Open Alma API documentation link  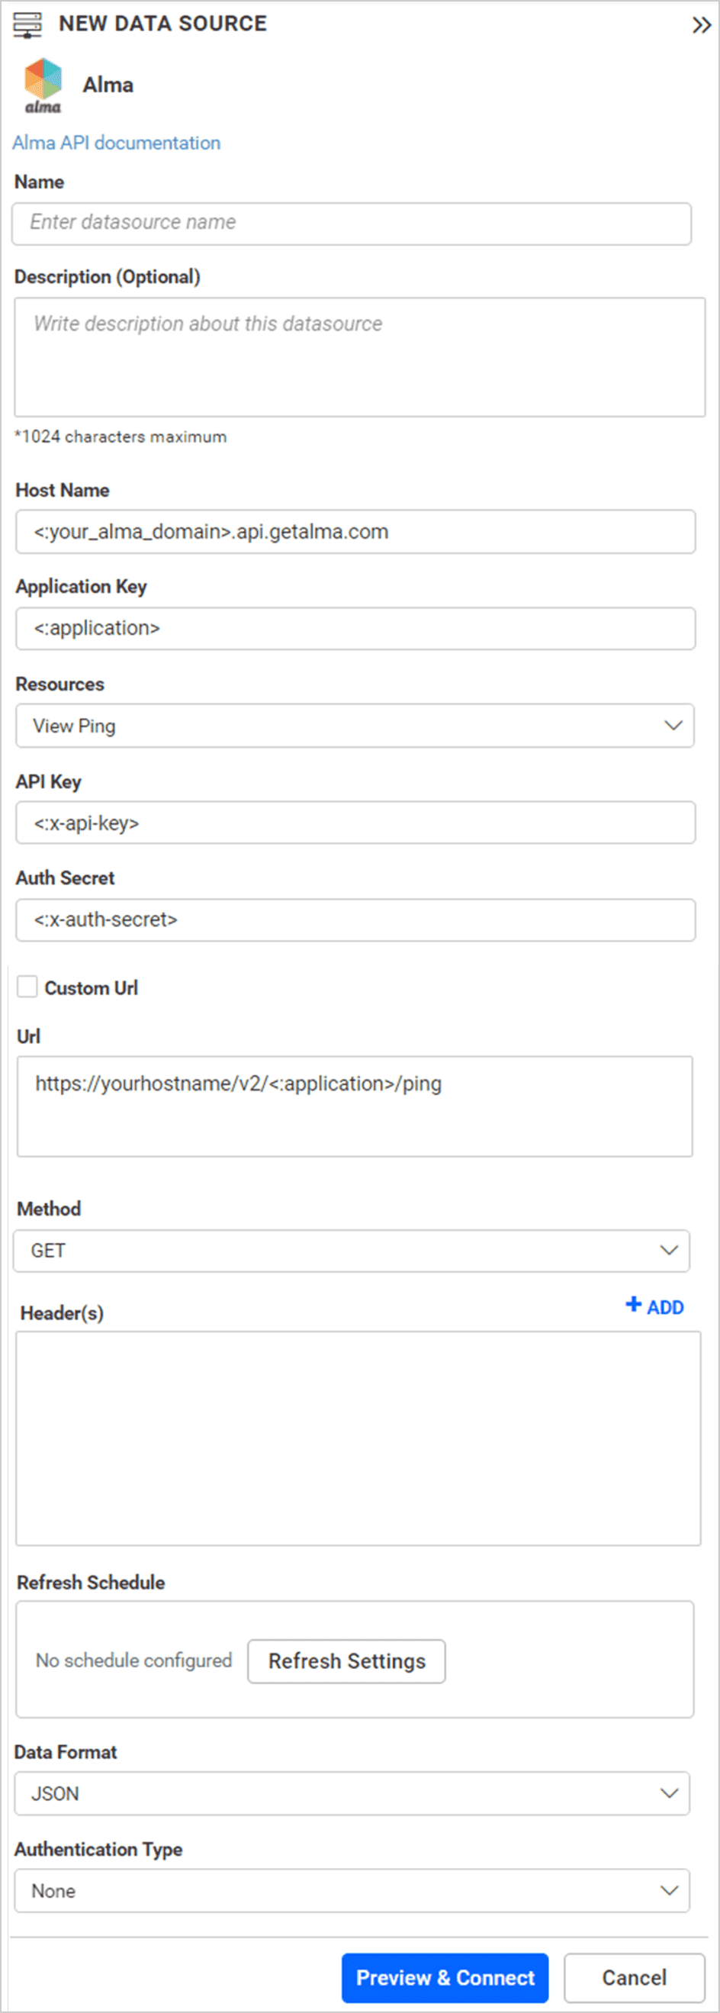click(117, 143)
